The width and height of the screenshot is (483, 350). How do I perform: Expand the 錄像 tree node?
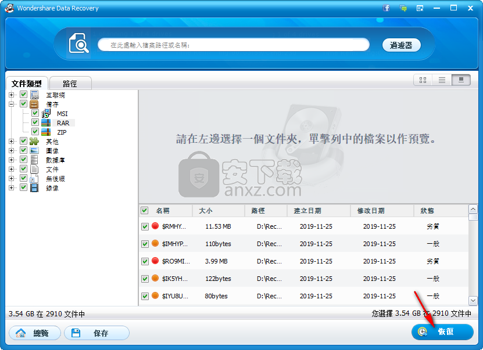pos(12,187)
